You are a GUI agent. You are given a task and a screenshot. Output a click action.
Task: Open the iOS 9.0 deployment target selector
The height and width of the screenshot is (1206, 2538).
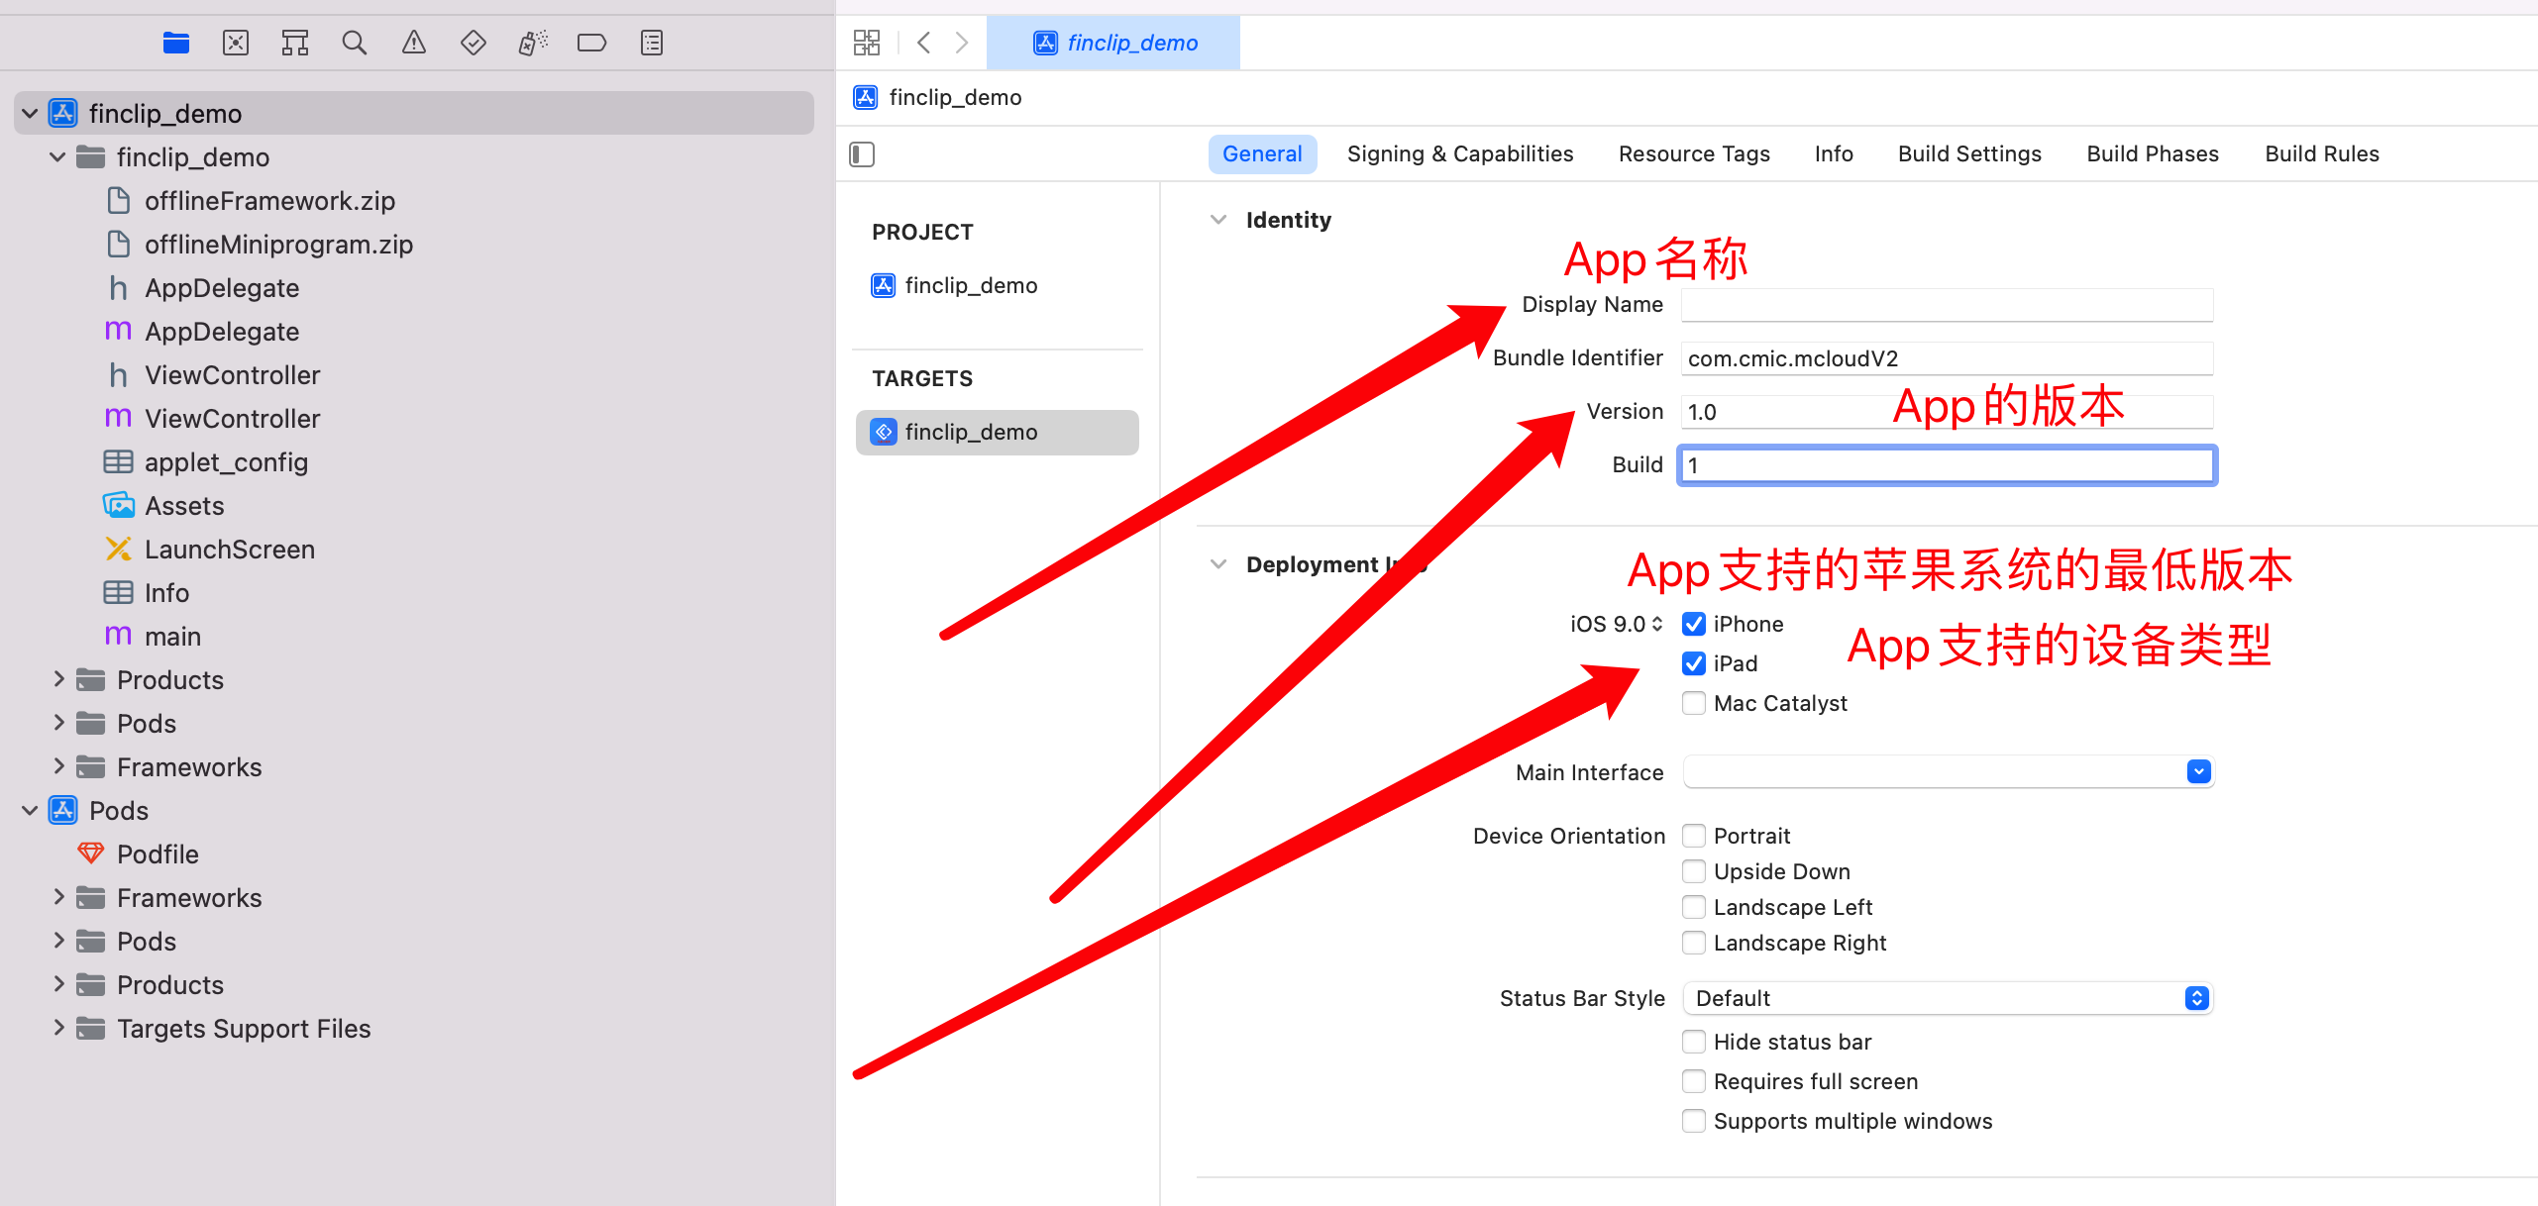click(x=1616, y=624)
